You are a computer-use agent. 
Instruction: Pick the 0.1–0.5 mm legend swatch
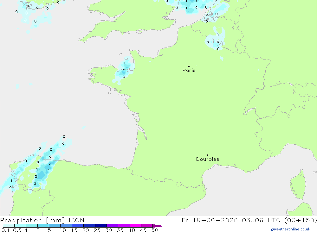pyautogui.click(x=9, y=226)
